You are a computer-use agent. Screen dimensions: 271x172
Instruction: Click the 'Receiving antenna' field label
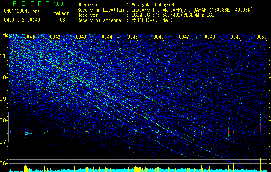click(x=99, y=20)
